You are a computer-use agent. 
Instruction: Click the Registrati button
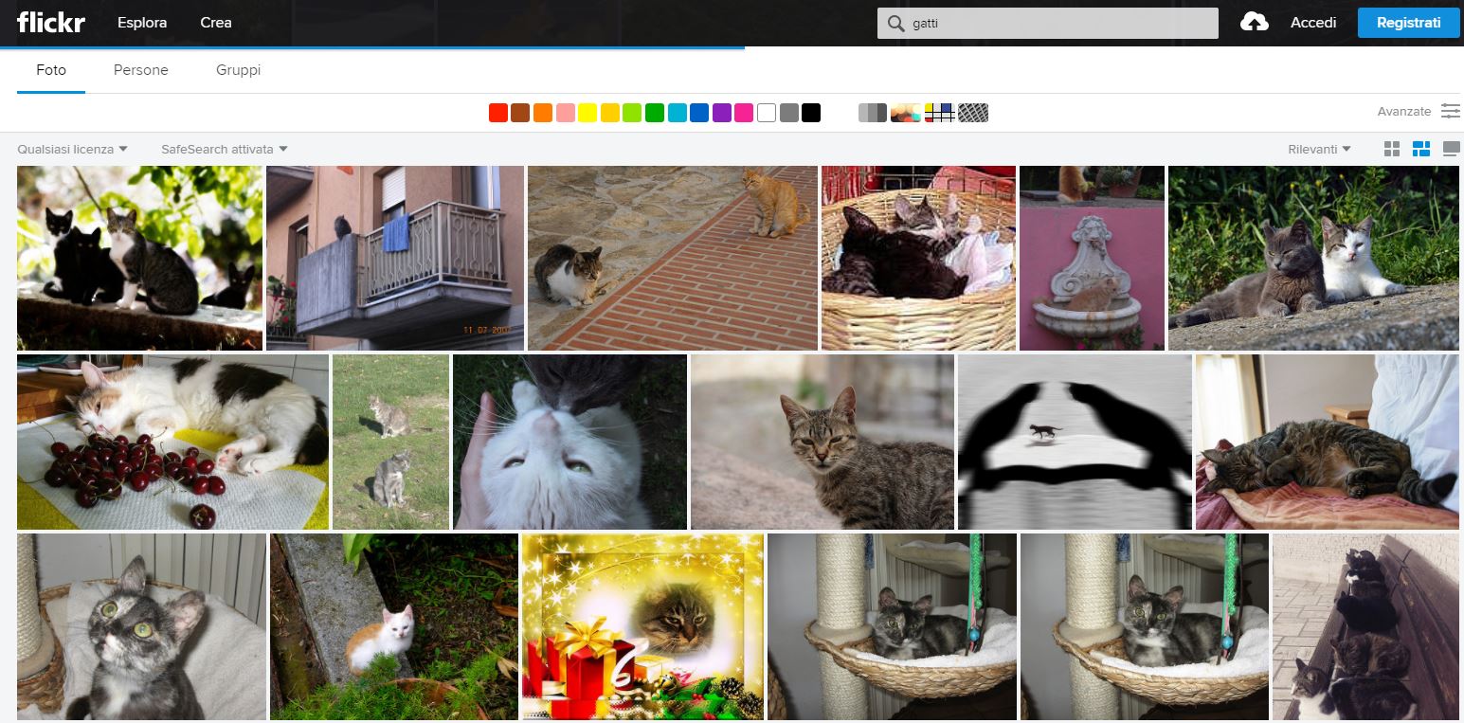pos(1408,23)
